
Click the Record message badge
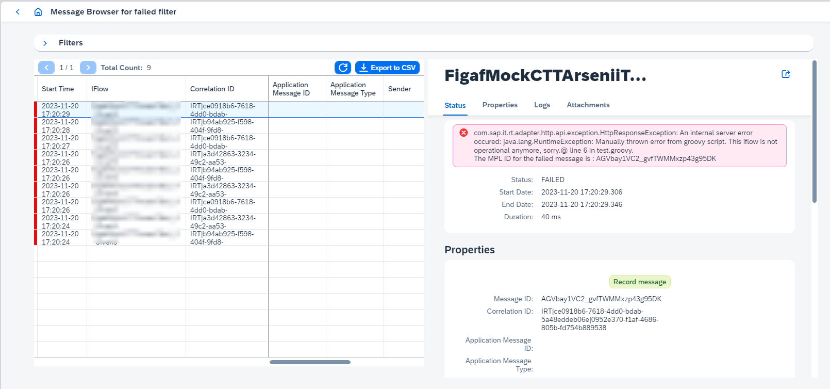(x=640, y=282)
